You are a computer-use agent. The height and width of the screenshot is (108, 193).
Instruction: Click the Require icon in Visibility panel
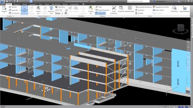click(x=76, y=8)
